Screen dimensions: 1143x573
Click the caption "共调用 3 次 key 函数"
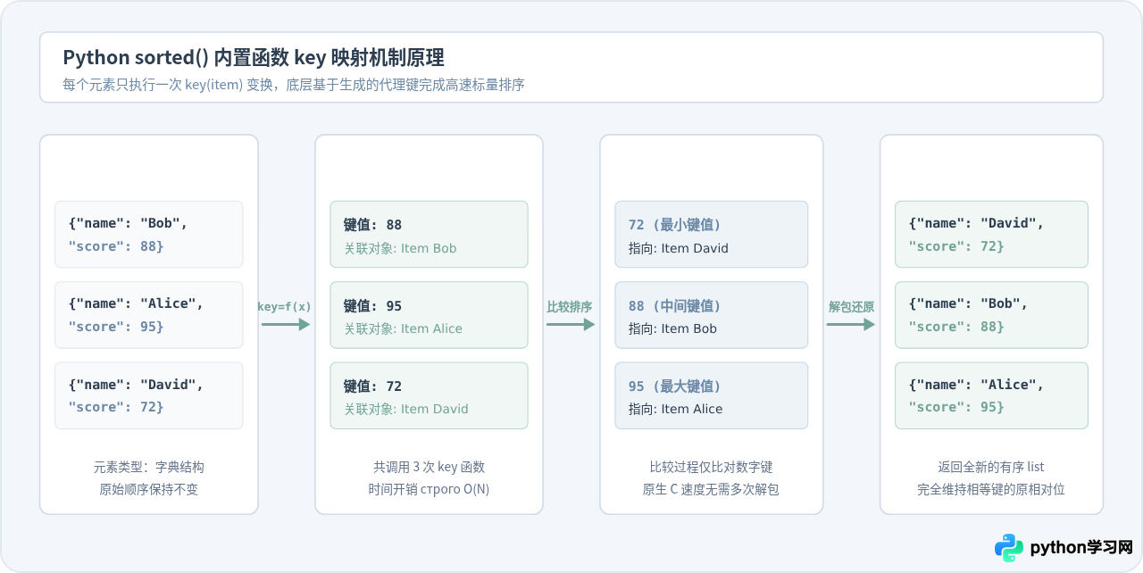click(x=430, y=467)
